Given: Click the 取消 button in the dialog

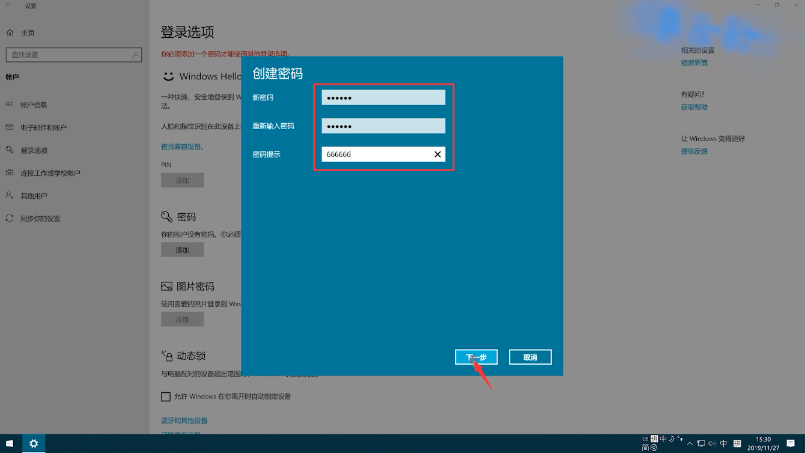Looking at the screenshot, I should click(530, 357).
